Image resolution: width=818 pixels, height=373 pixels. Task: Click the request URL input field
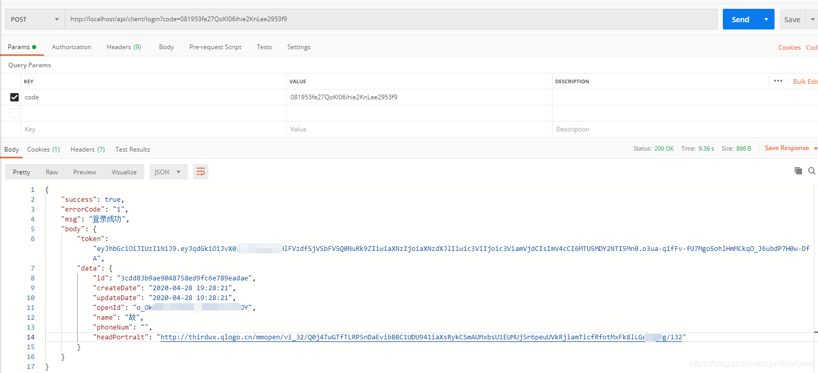point(391,19)
